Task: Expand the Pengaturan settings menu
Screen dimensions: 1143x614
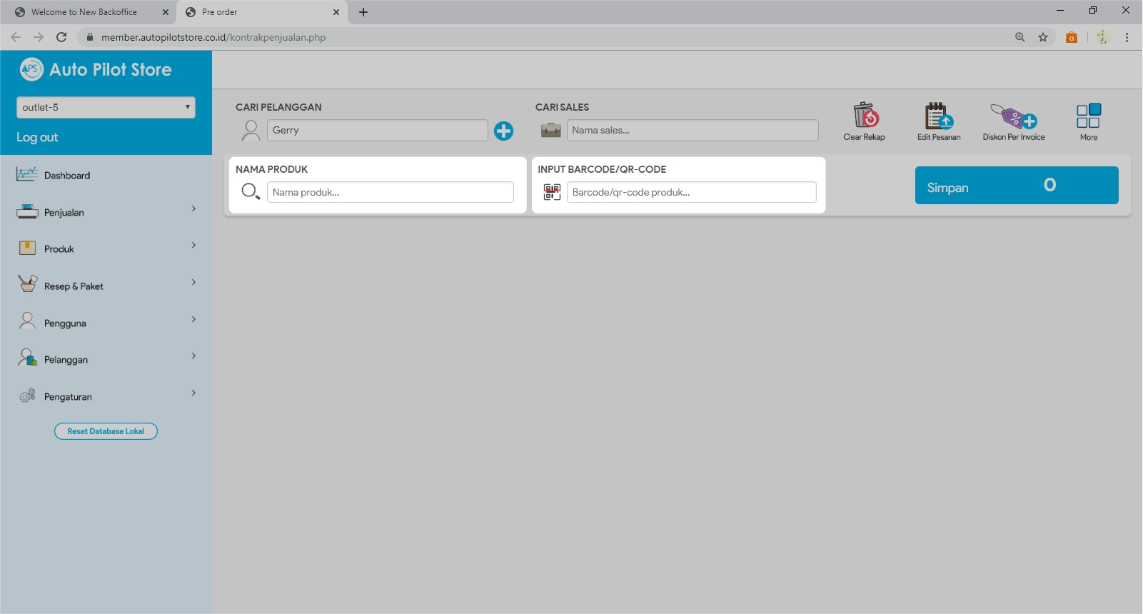Action: [x=106, y=396]
